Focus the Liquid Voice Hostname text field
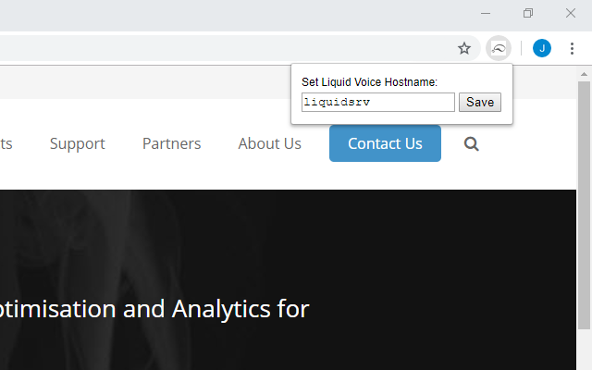The height and width of the screenshot is (370, 592). coord(377,103)
